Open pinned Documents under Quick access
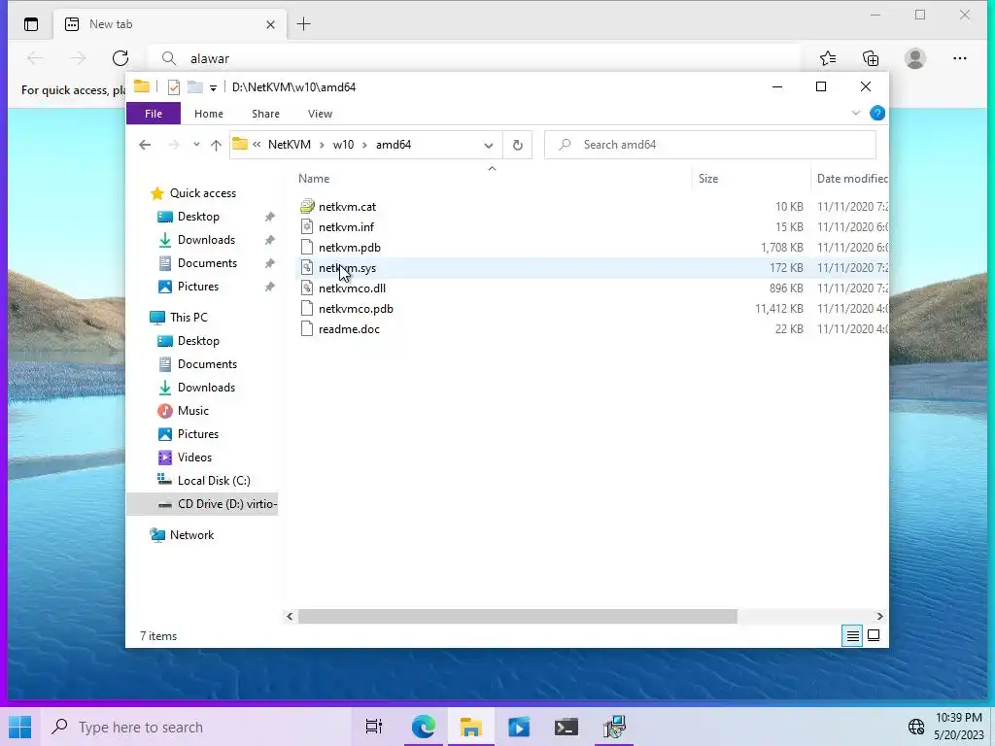 pos(208,262)
